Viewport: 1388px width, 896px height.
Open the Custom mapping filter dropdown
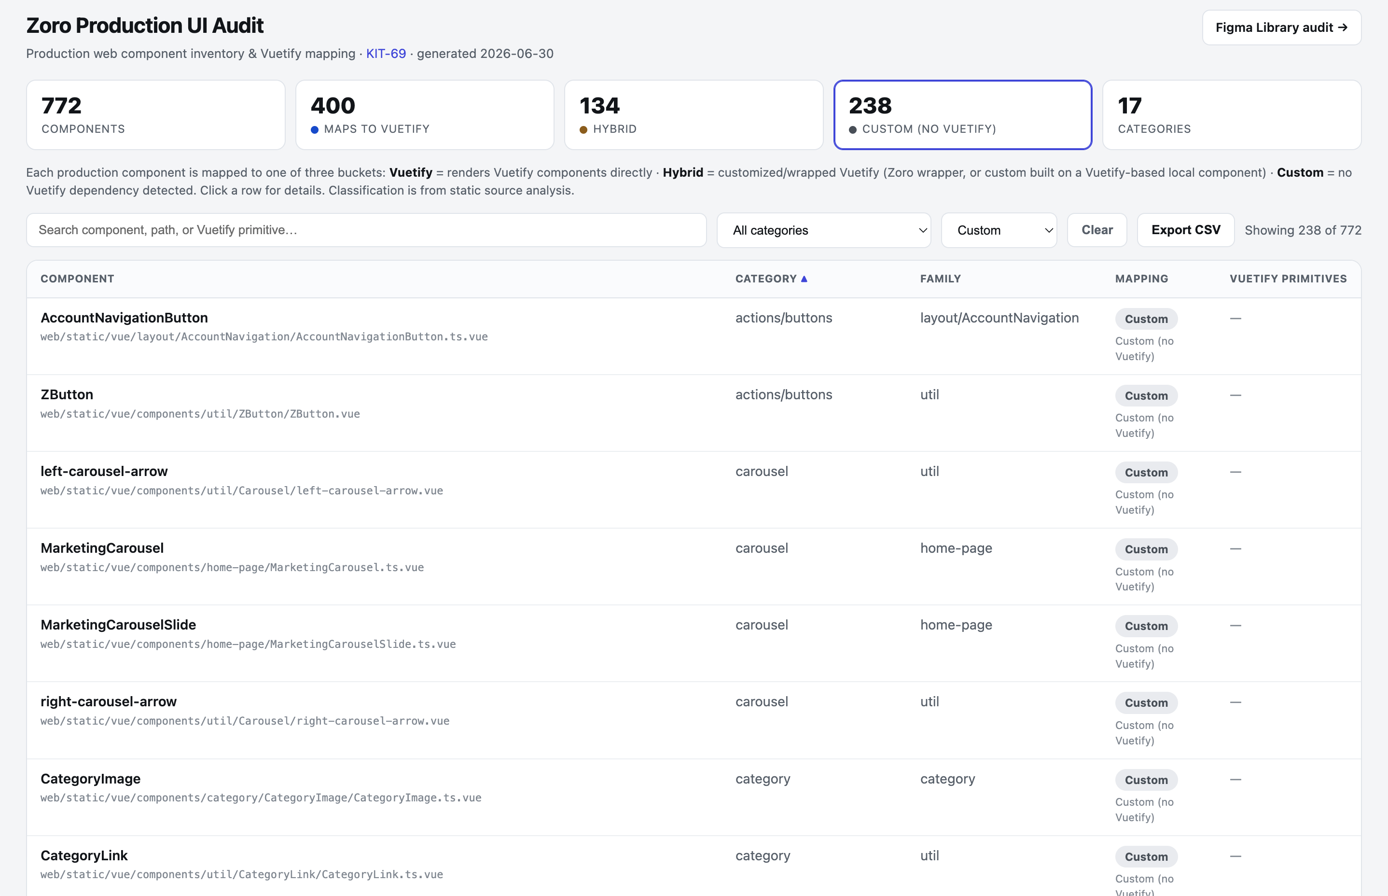[x=999, y=230]
